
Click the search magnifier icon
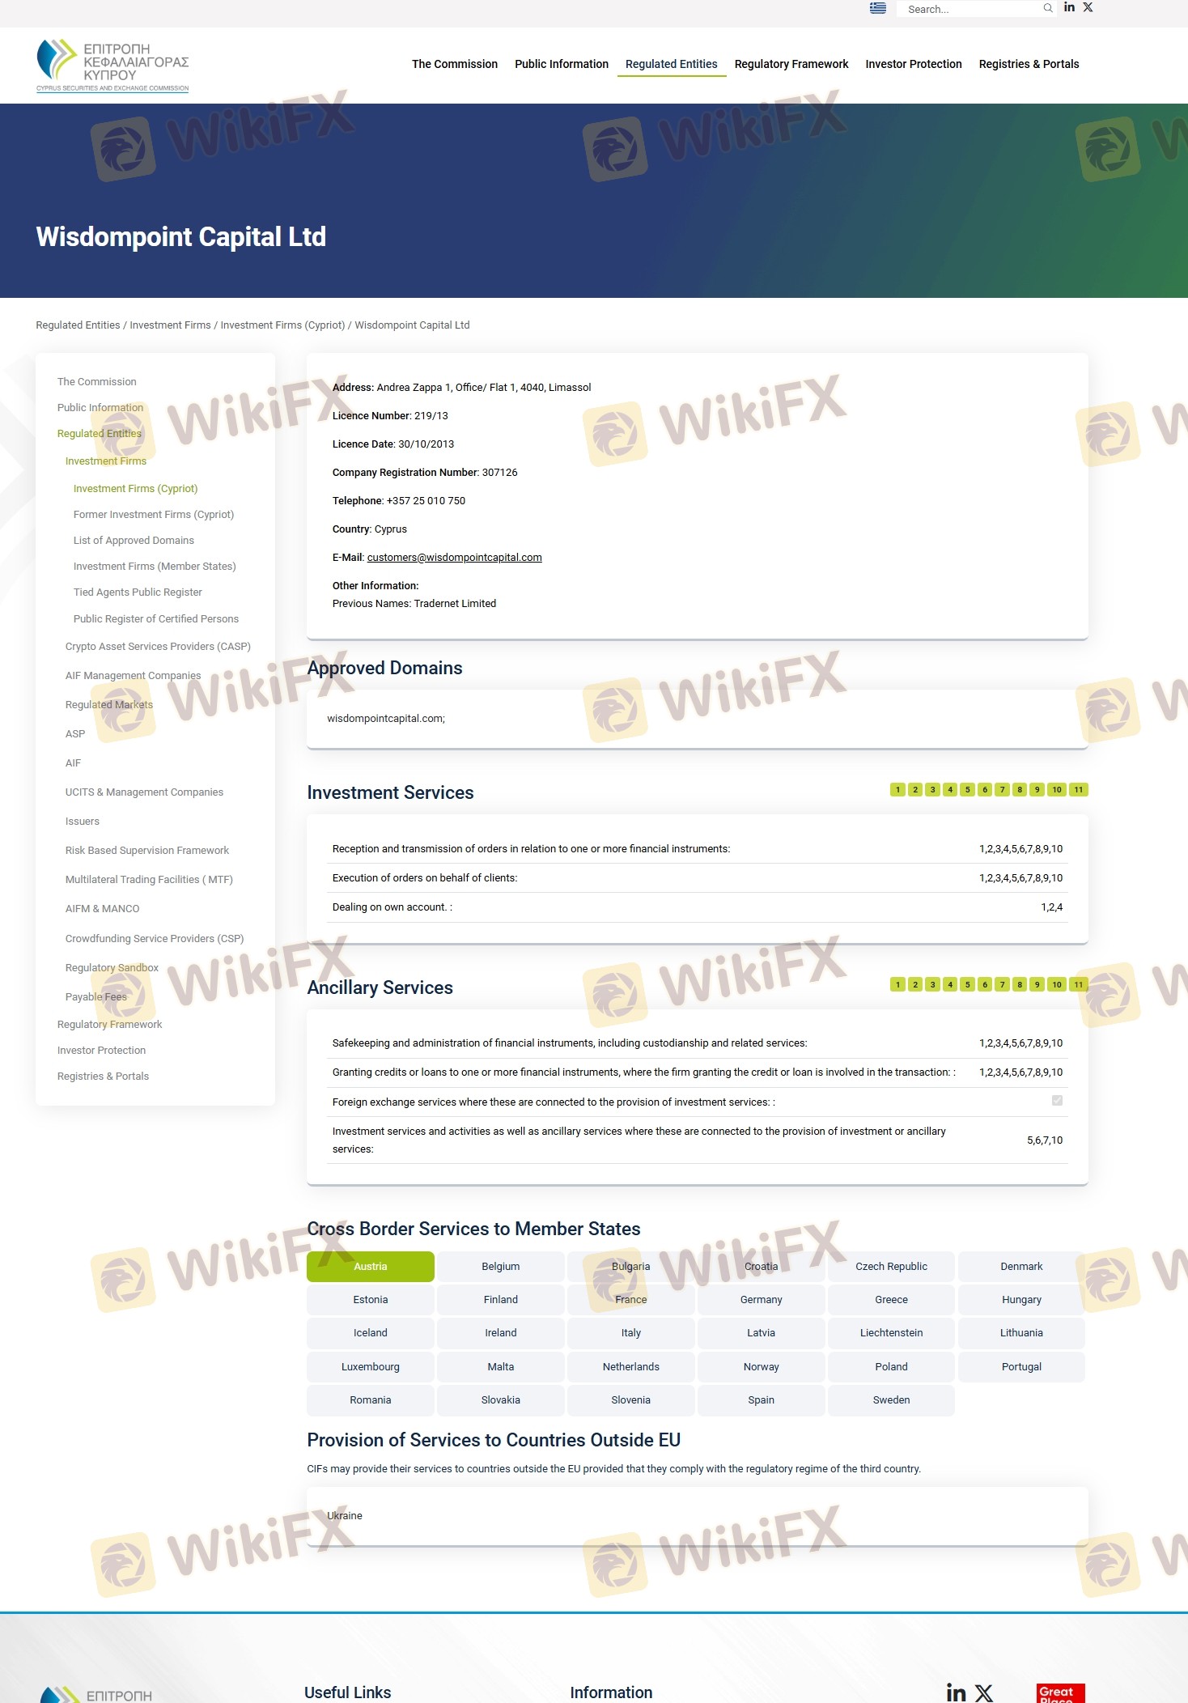[x=1048, y=8]
